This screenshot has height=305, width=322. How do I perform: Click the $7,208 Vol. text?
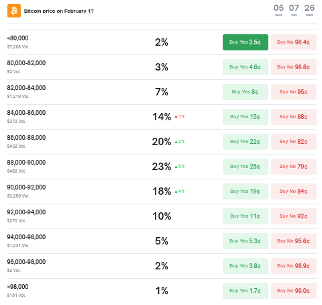coord(18,47)
